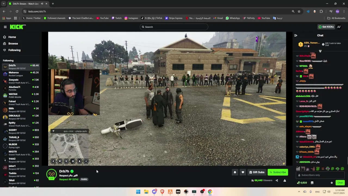
Task: Open the hamburger sidebar menu
Action: point(5,27)
